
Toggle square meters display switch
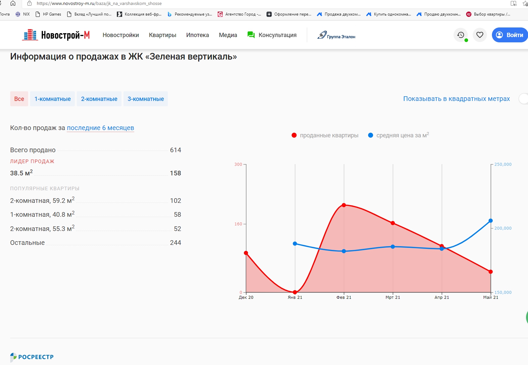coord(523,99)
